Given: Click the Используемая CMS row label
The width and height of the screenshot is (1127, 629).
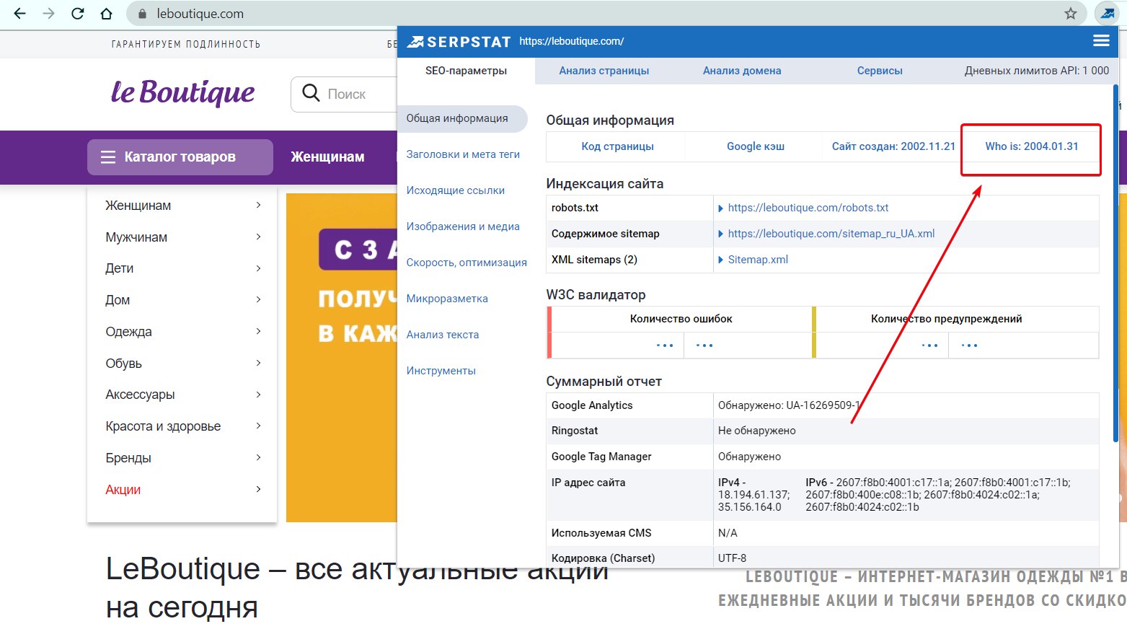Looking at the screenshot, I should 601,533.
